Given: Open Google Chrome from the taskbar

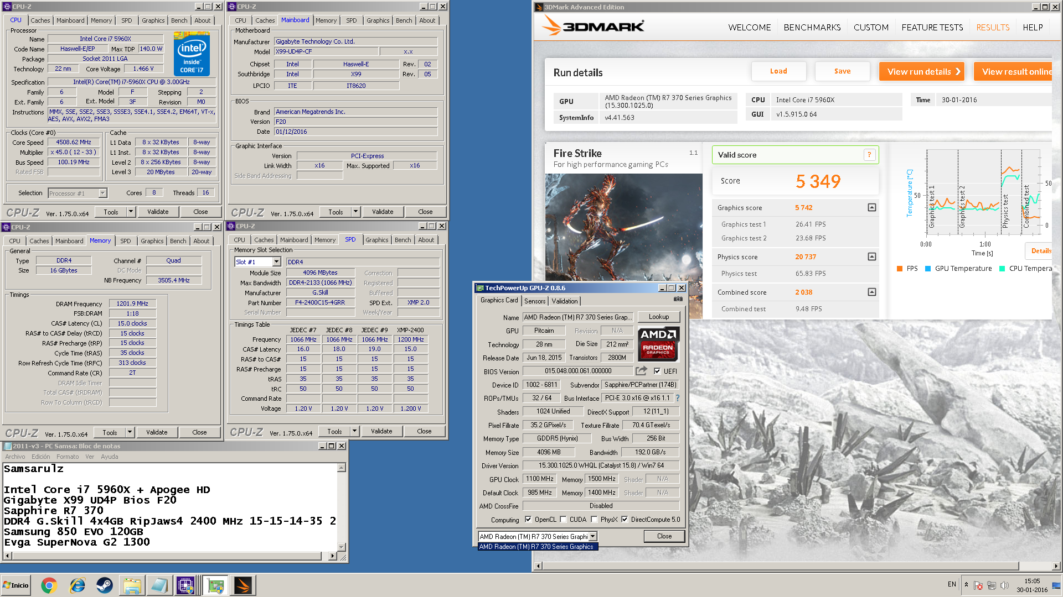Looking at the screenshot, I should (49, 585).
